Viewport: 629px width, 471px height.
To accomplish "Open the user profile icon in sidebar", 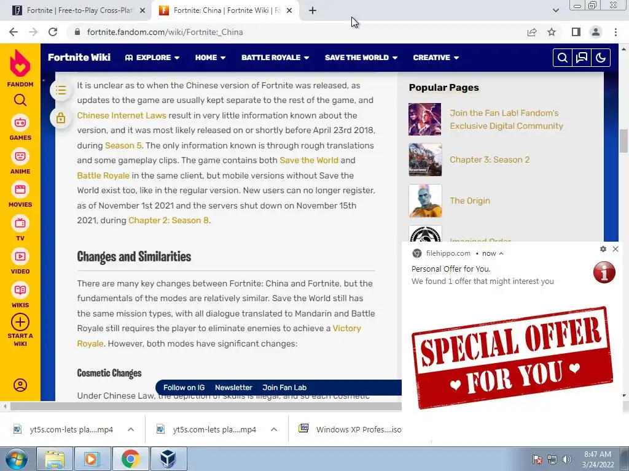I will click(20, 385).
